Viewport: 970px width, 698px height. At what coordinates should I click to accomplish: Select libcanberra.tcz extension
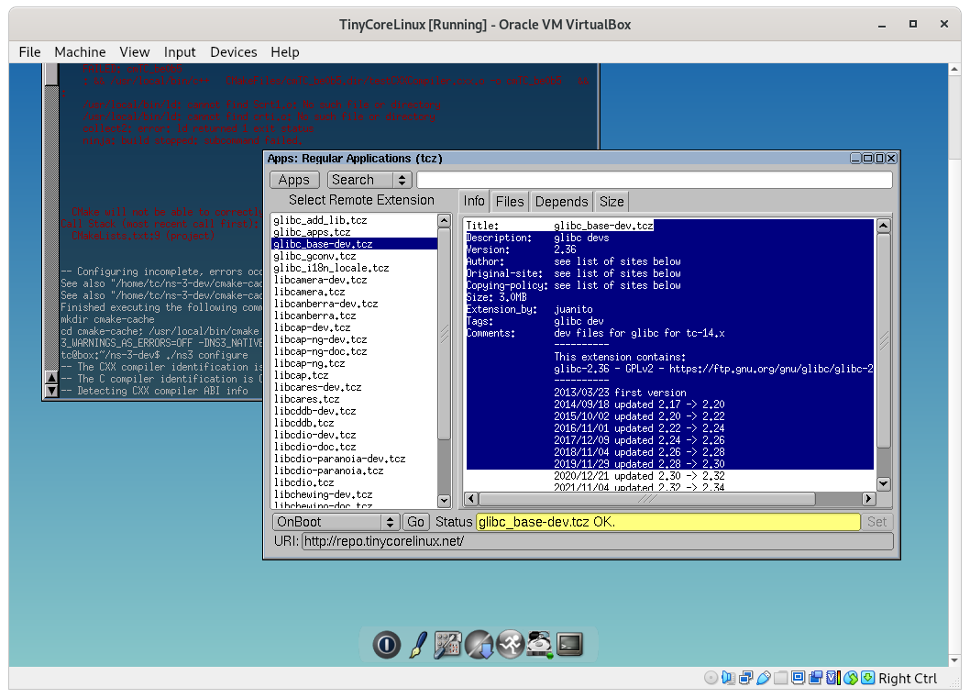point(354,316)
